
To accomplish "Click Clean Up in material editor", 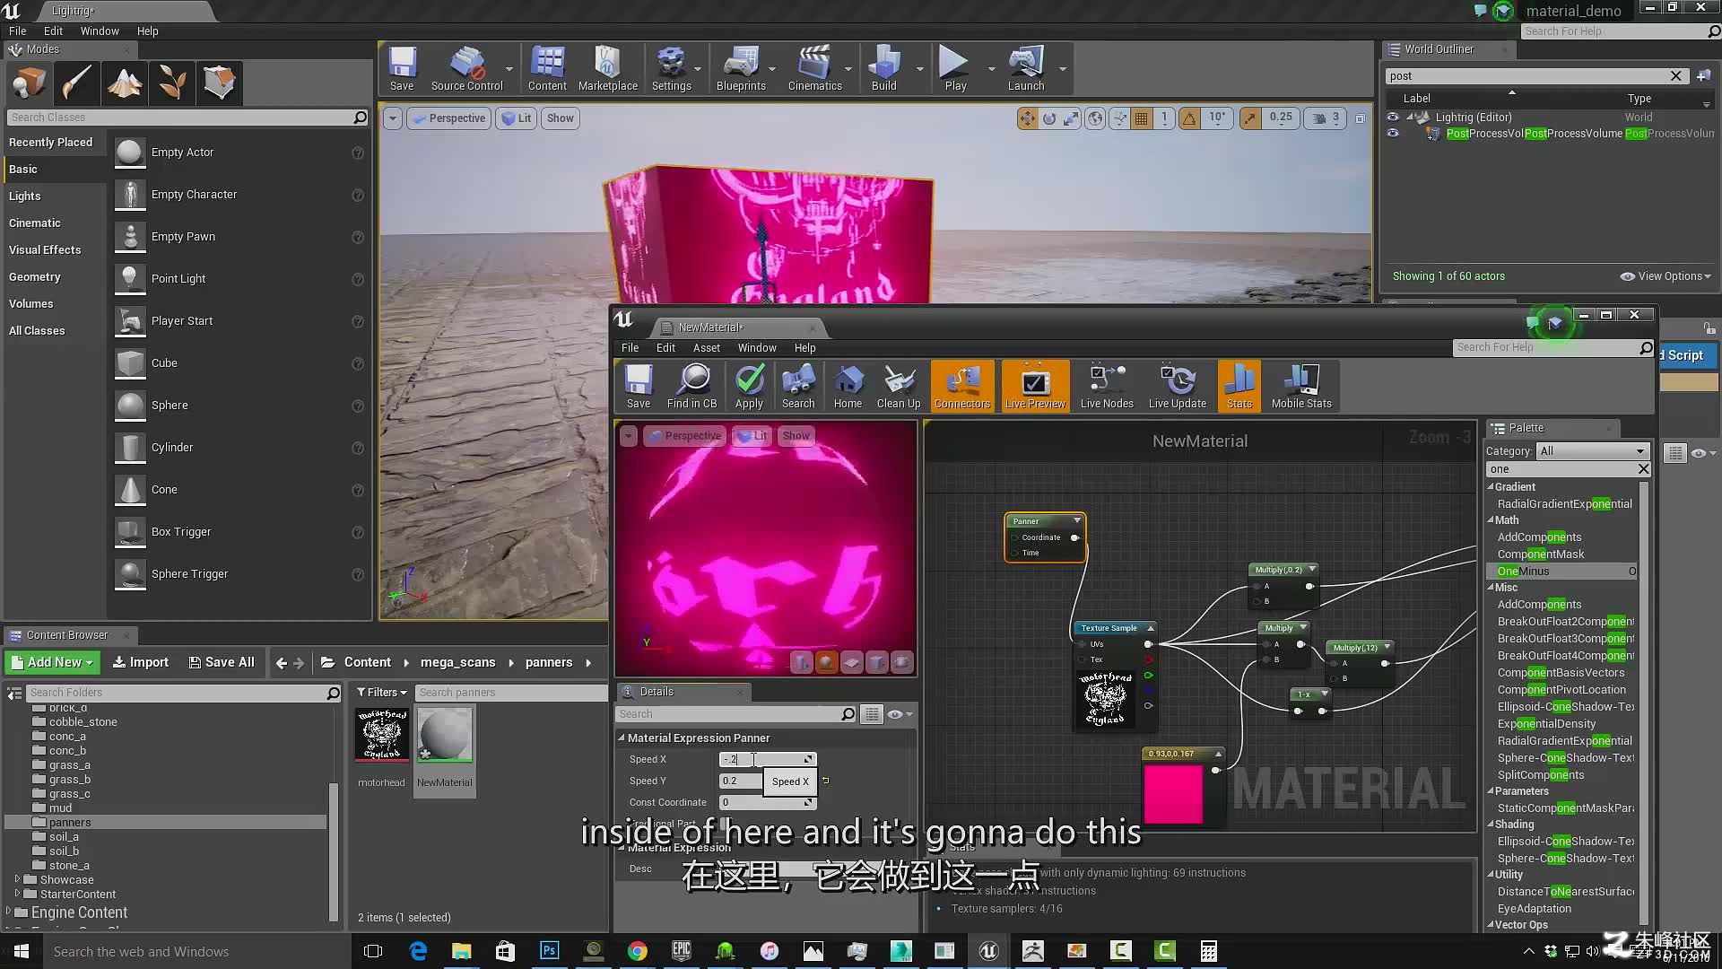I will (x=899, y=387).
